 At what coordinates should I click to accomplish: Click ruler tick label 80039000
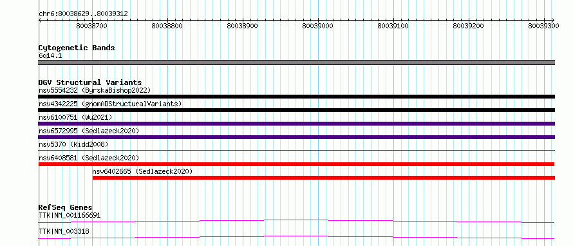(317, 26)
